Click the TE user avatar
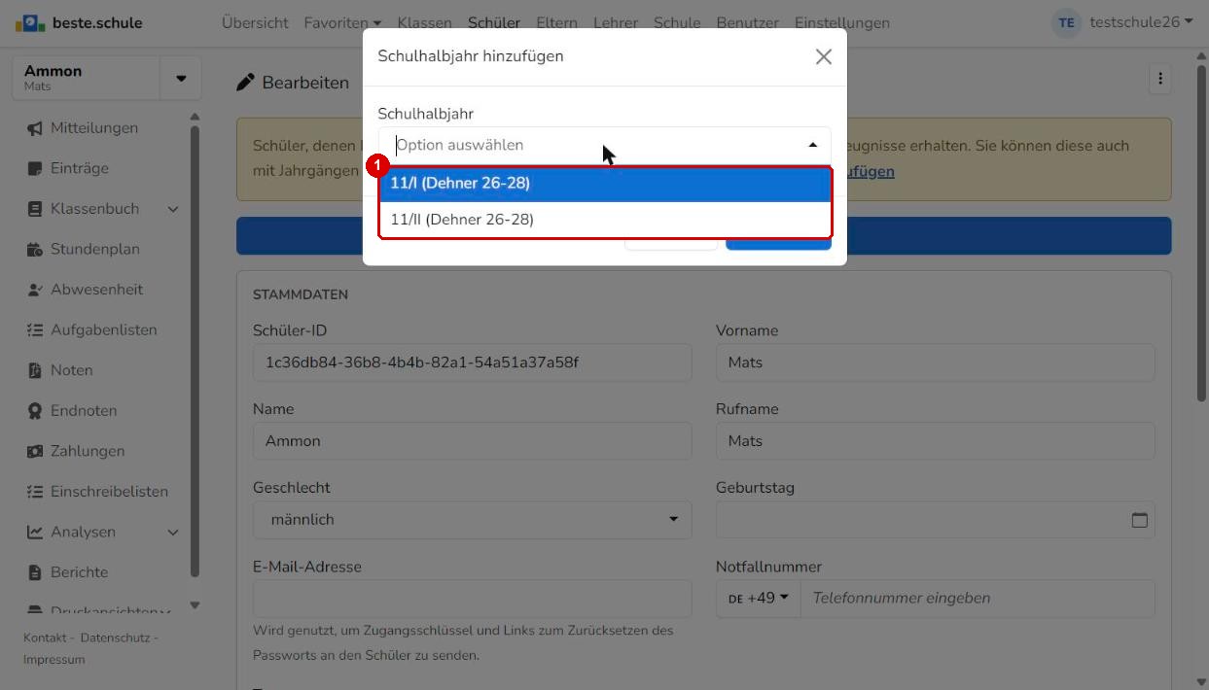This screenshot has height=690, width=1209. pos(1067,22)
